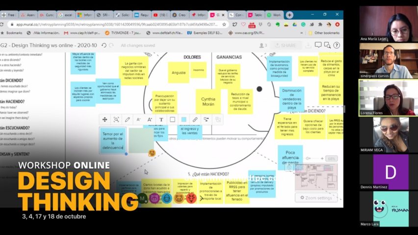This screenshot has width=418, height=235.
Task: Open Zoom settings button
Action: click(x=316, y=198)
